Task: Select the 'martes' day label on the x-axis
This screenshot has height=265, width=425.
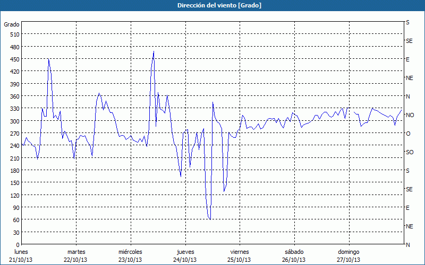Action: [x=76, y=252]
